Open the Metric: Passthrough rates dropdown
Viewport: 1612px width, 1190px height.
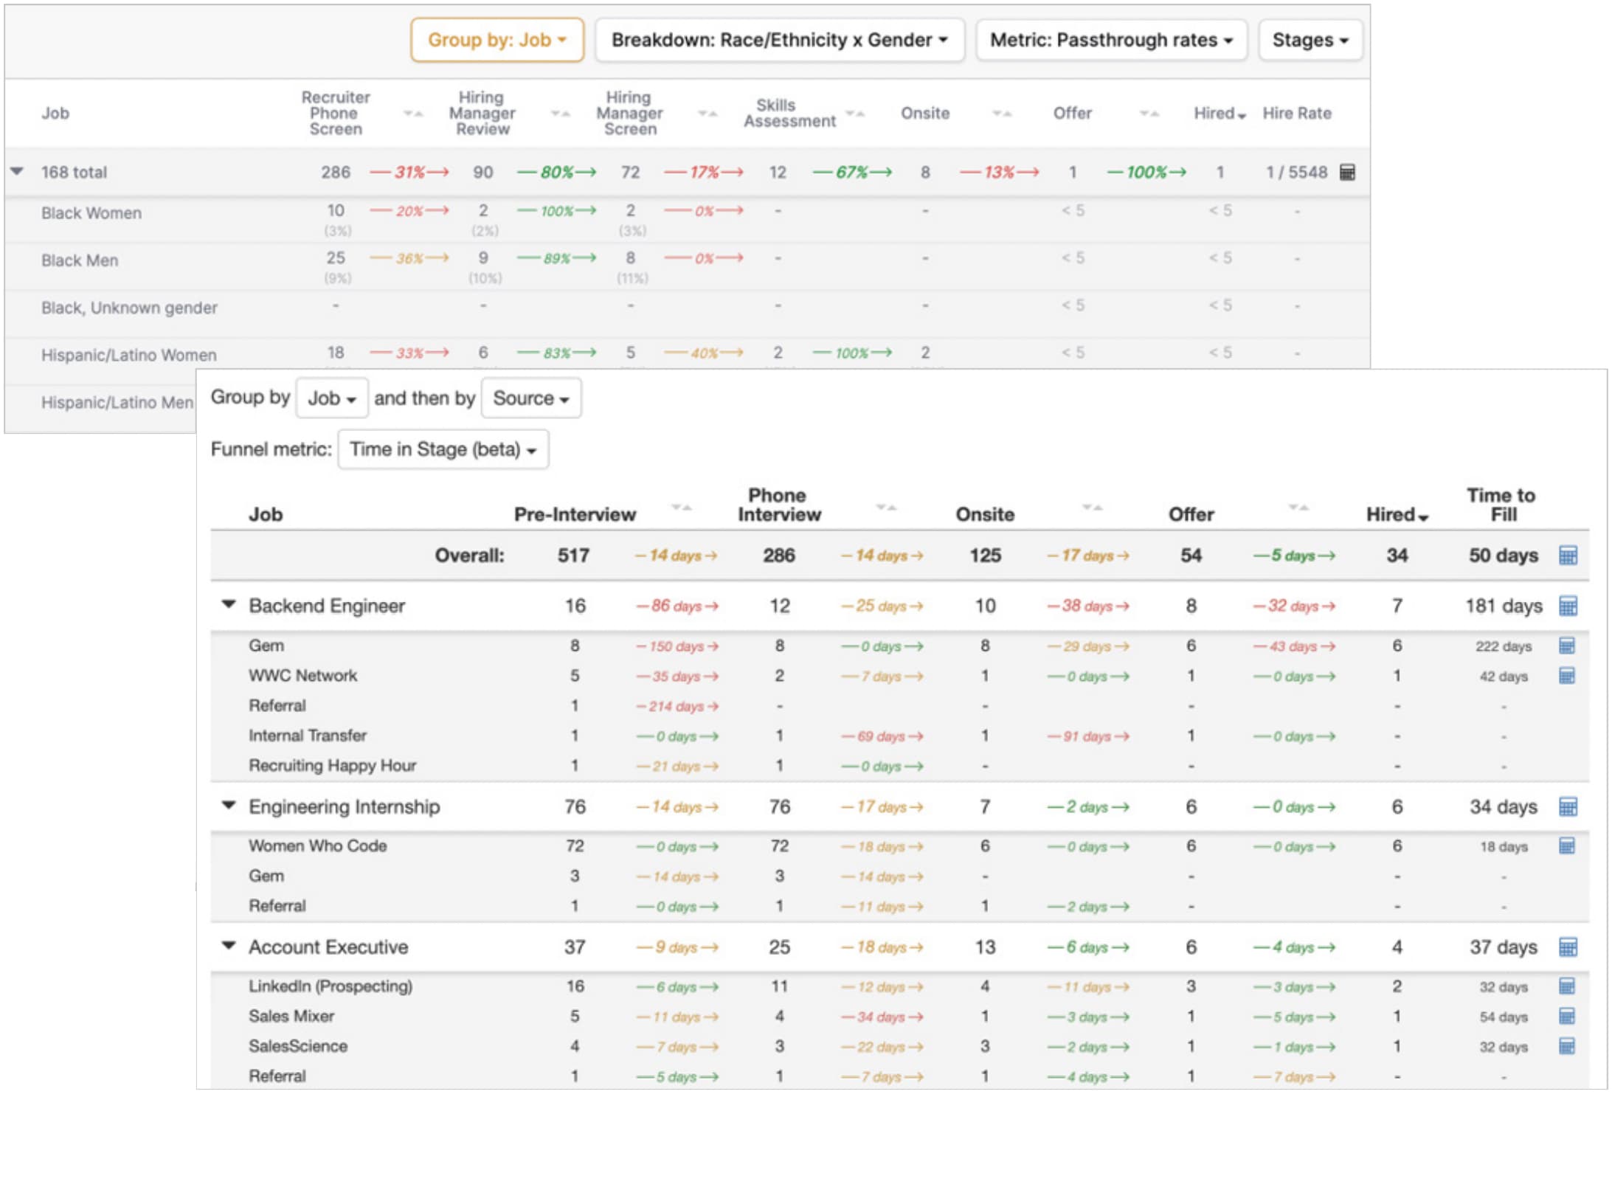[1110, 40]
